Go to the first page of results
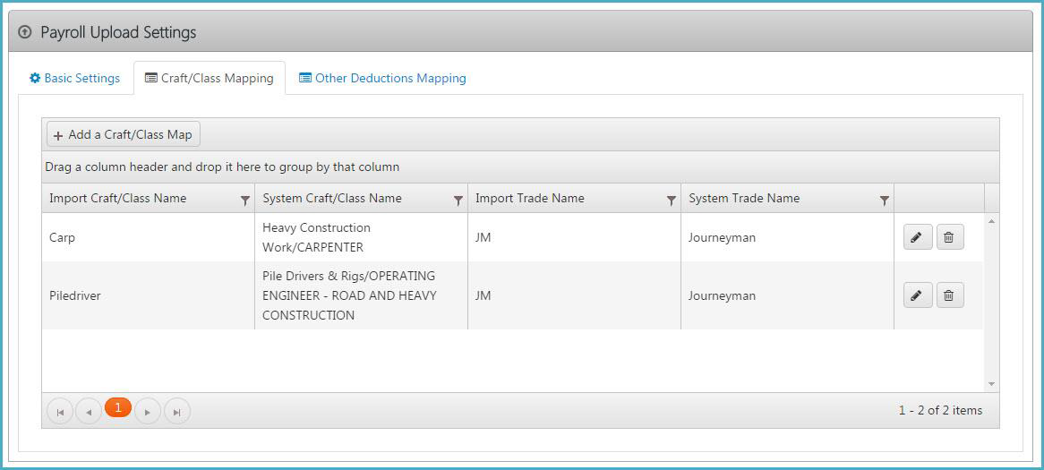This screenshot has width=1044, height=470. [x=60, y=412]
